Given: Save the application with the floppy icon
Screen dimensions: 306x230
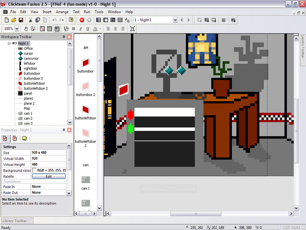Looking at the screenshot, I should 21,20.
